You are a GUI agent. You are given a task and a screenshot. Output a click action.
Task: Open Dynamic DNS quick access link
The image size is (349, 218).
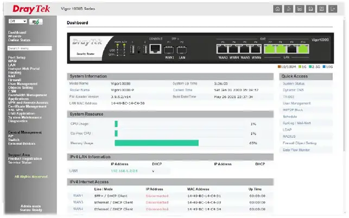pos(293,90)
